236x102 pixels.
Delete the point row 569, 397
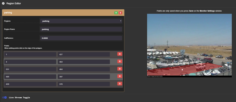(x=120, y=76)
